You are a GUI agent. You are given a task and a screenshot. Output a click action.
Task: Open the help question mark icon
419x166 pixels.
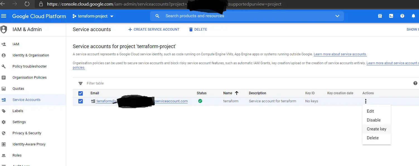tap(402, 16)
